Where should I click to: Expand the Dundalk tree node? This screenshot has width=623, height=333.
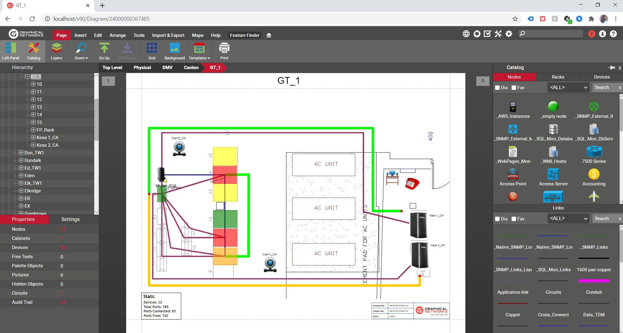pyautogui.click(x=21, y=160)
